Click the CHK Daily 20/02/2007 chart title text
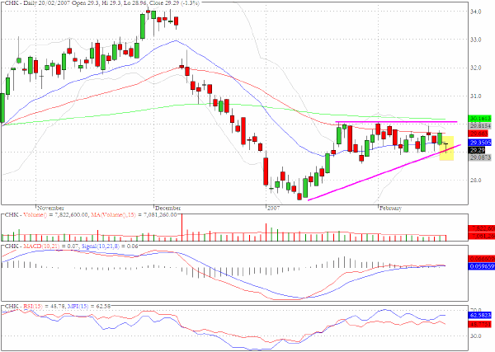 pyautogui.click(x=102, y=3)
